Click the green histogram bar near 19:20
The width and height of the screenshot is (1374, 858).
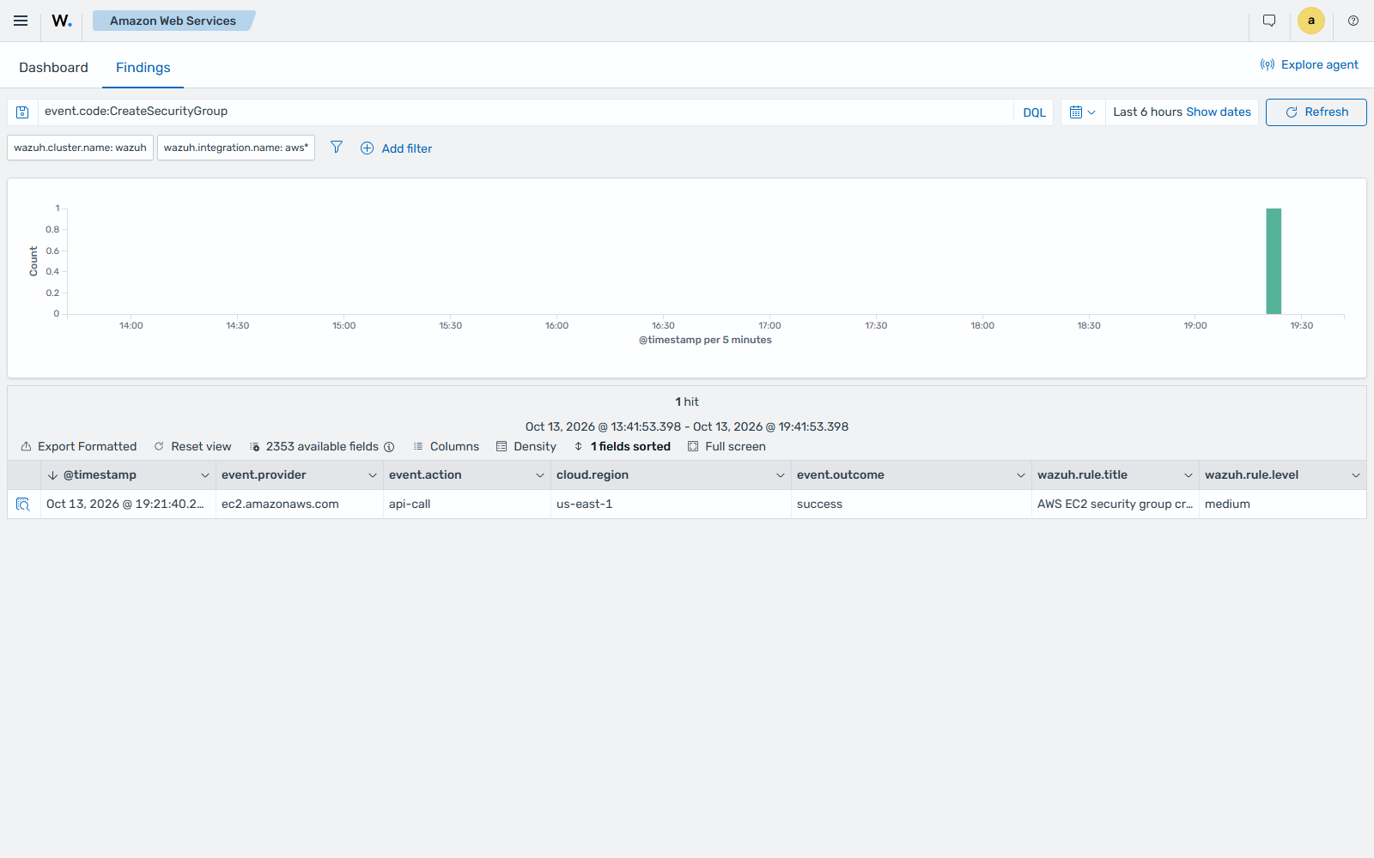1274,261
